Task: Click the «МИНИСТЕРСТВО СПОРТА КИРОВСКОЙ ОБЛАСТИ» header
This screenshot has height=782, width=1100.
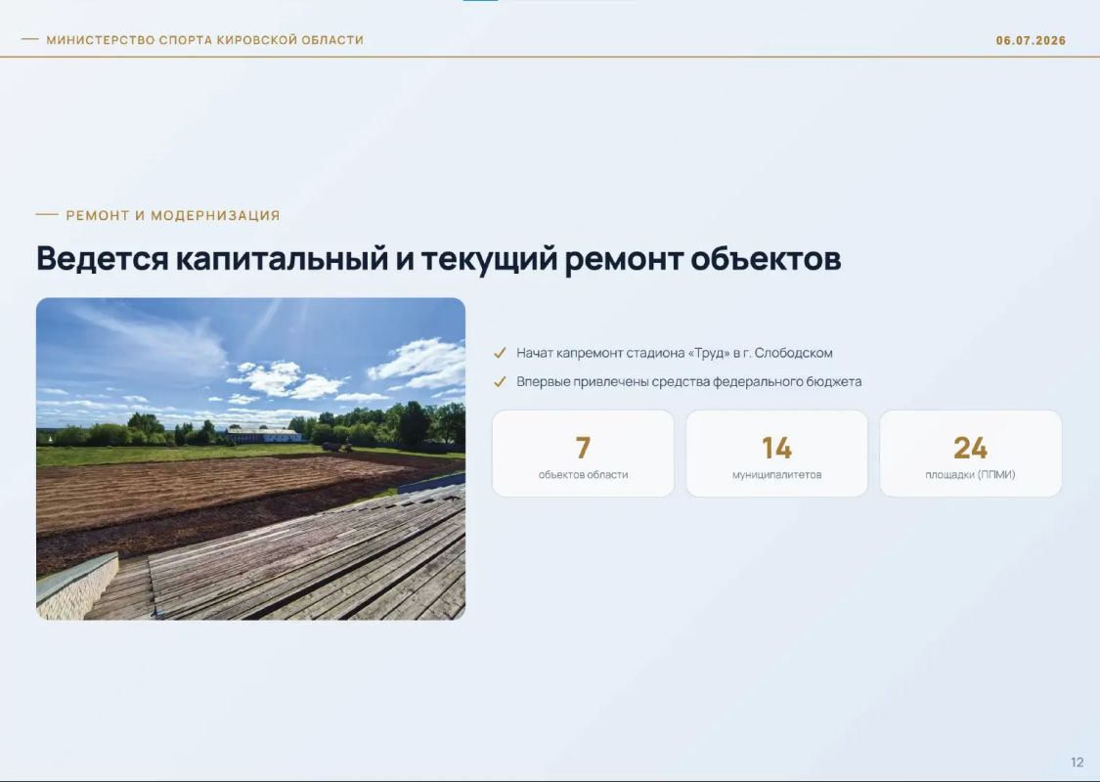Action: 205,40
